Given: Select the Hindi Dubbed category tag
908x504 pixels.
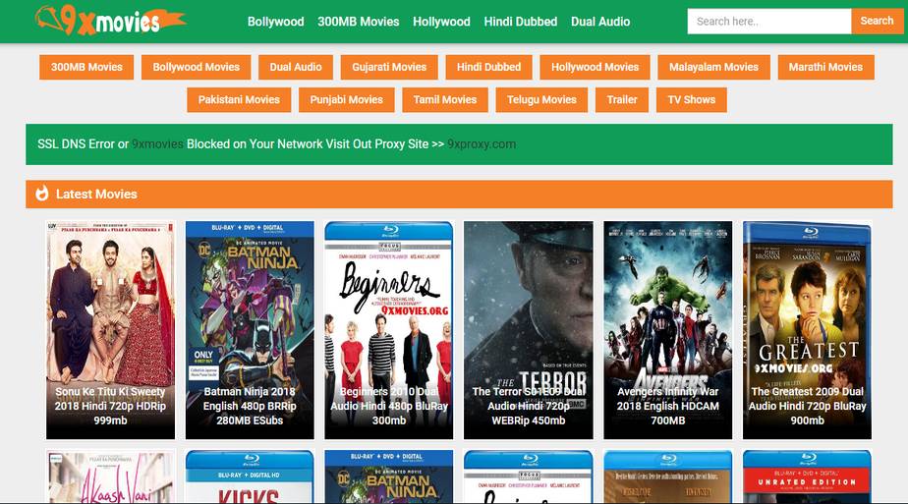Looking at the screenshot, I should point(488,67).
